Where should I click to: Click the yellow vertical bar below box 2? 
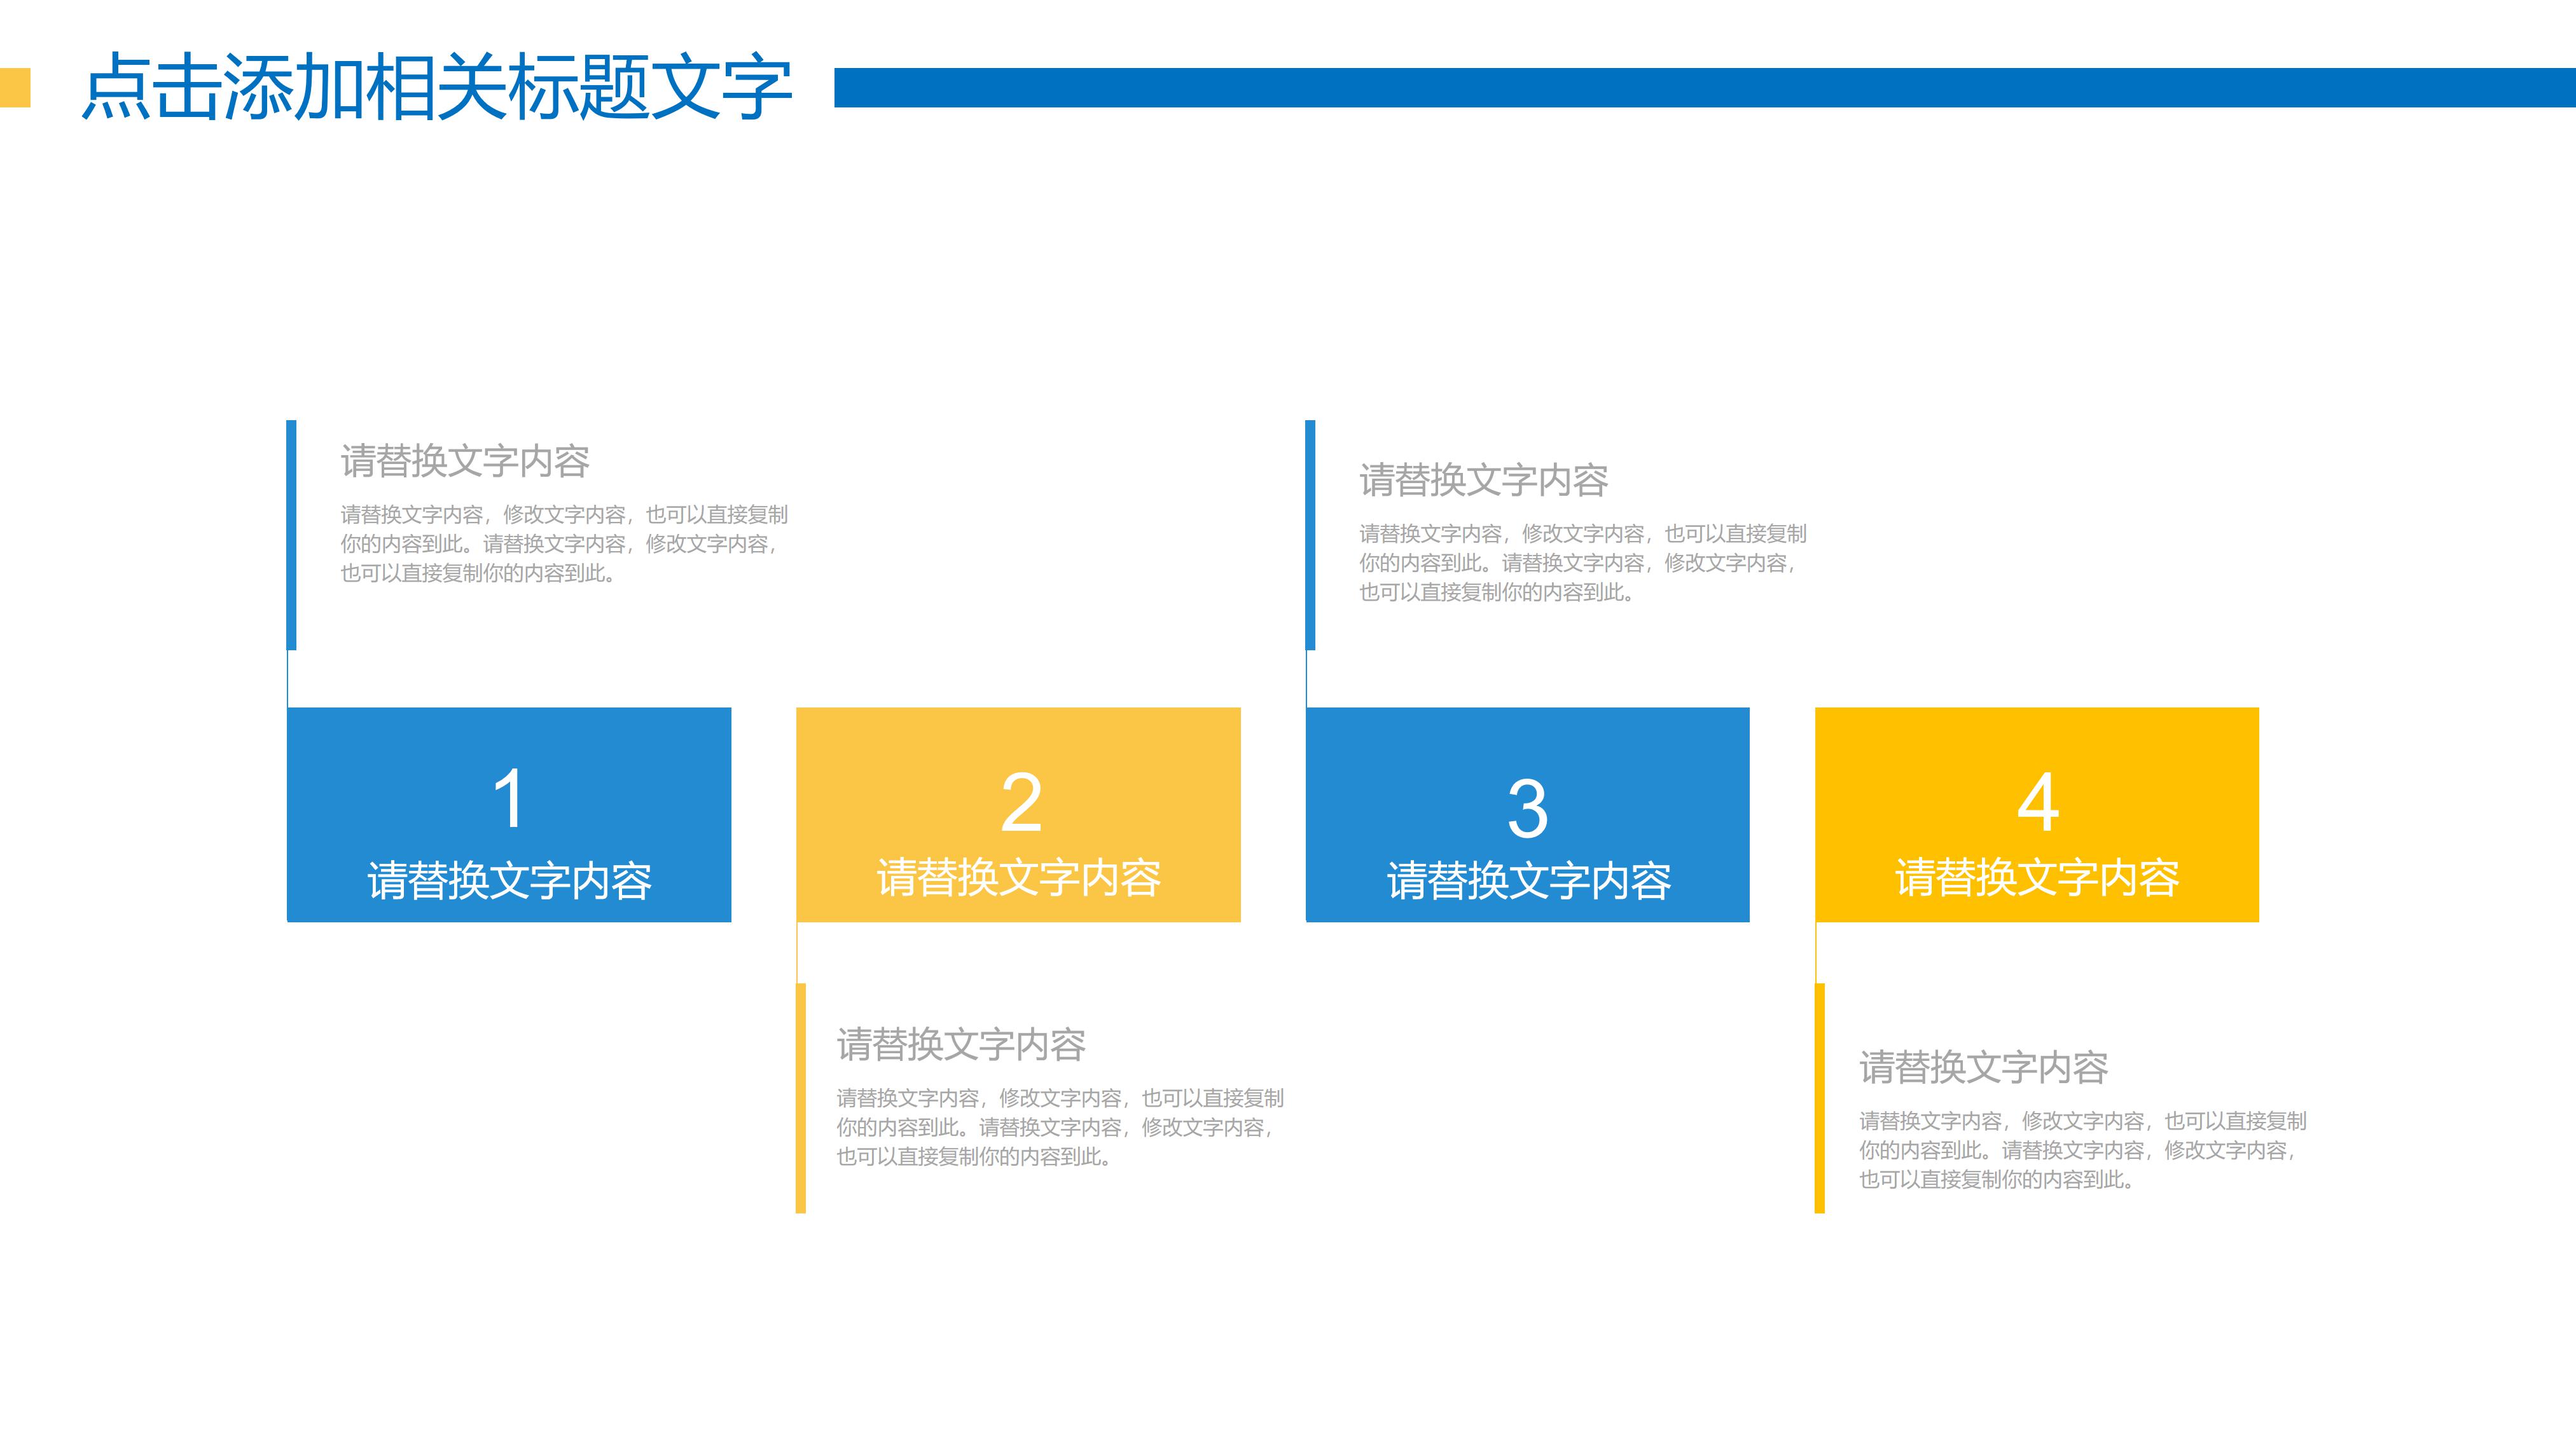[x=801, y=1098]
